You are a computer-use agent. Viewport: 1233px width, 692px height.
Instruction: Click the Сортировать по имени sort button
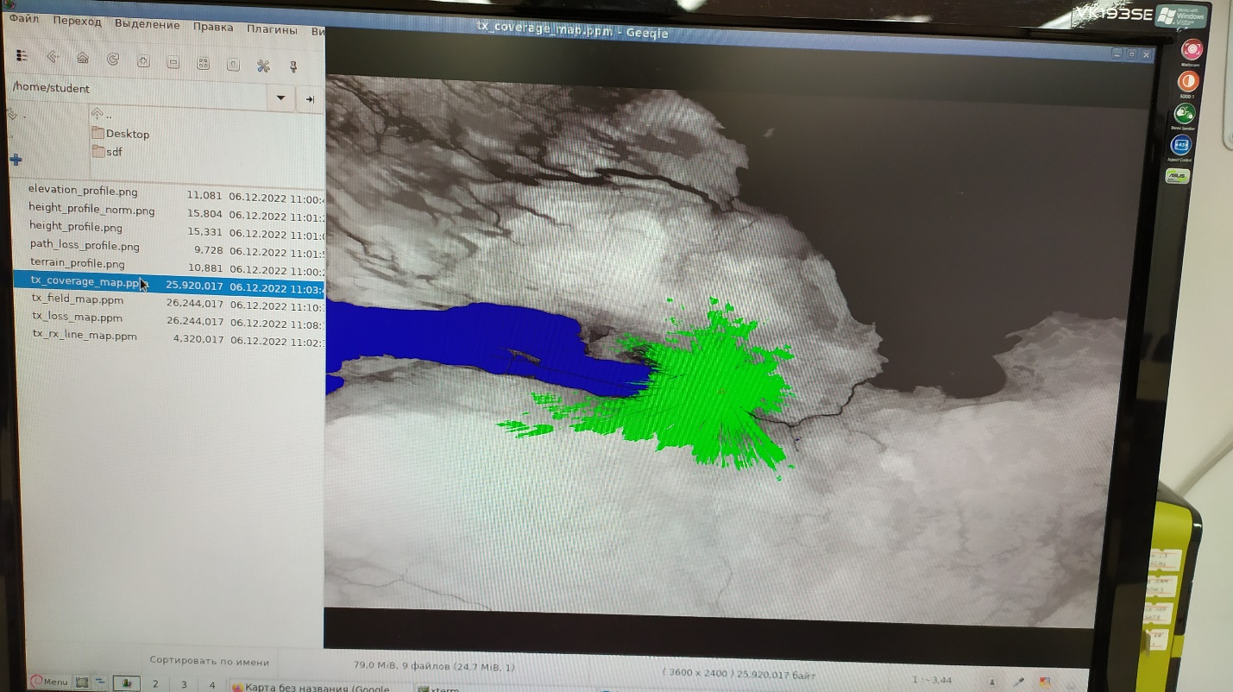click(210, 662)
